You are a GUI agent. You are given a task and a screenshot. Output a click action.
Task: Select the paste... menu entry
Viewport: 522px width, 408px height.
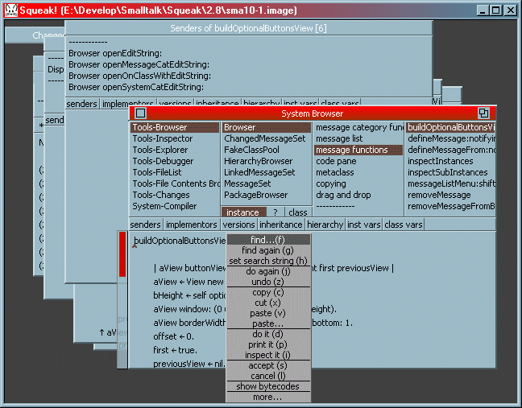(x=267, y=324)
